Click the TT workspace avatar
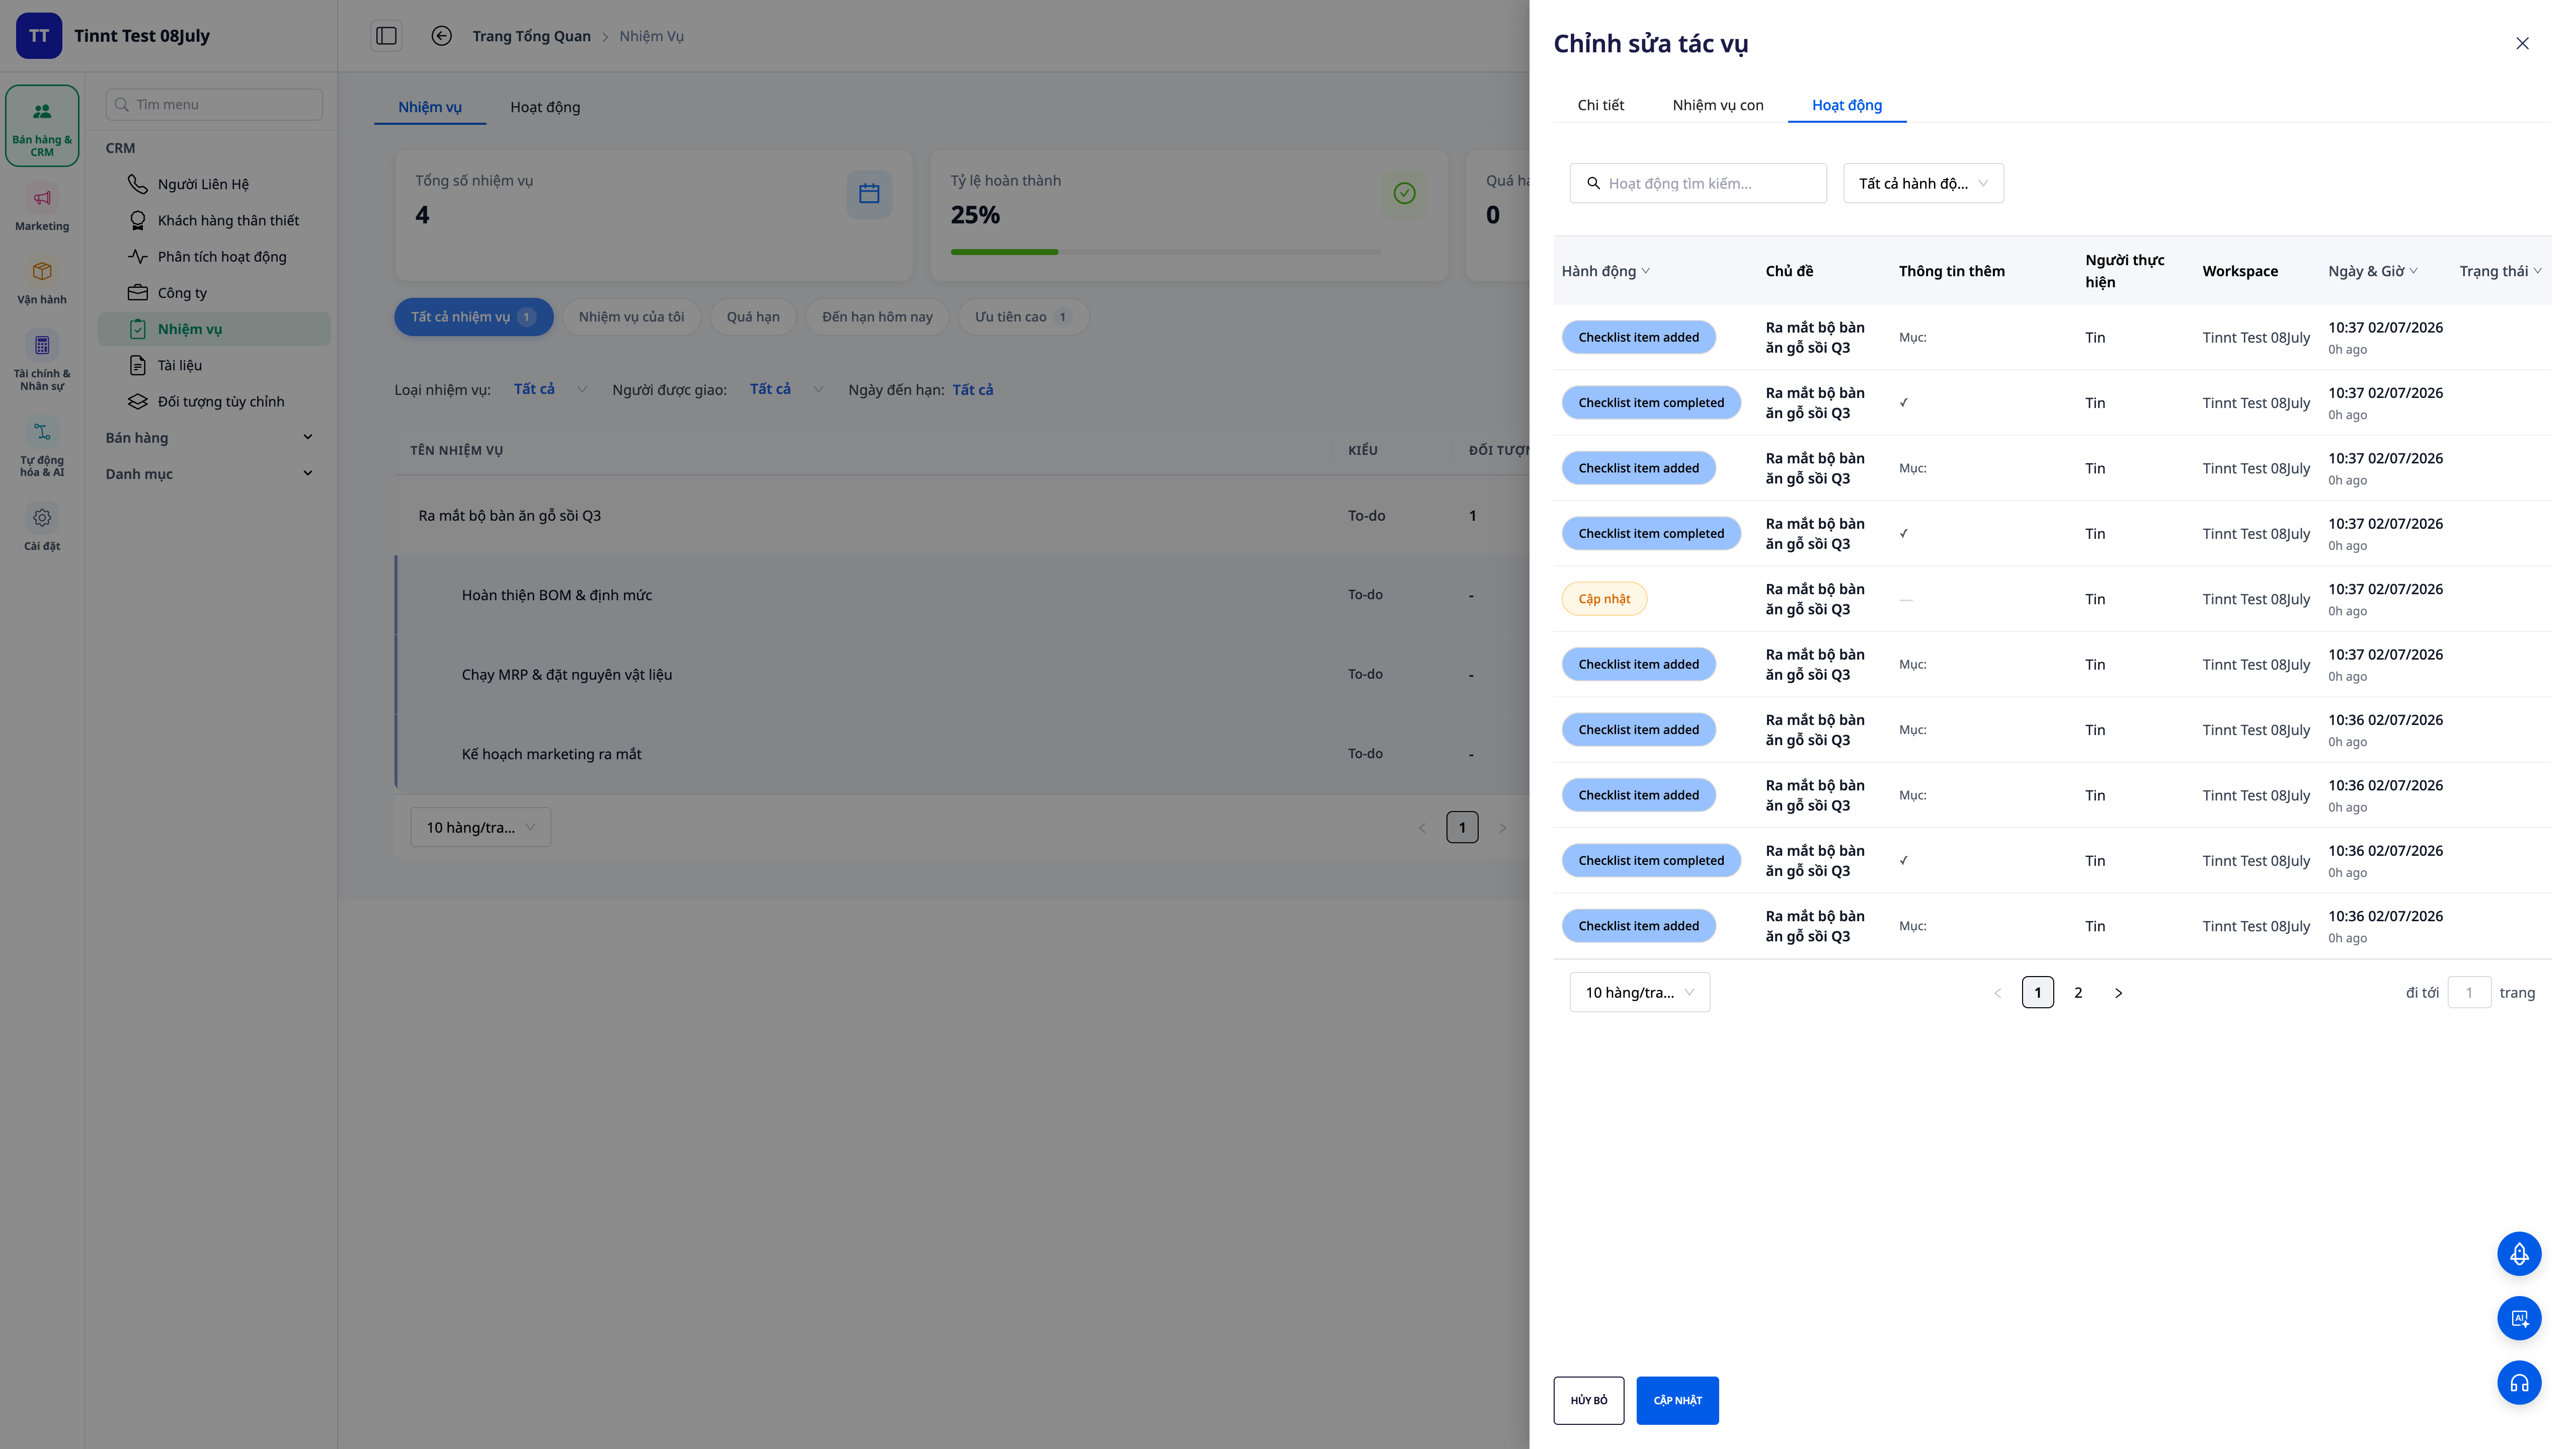2576x1449 pixels. (x=39, y=36)
